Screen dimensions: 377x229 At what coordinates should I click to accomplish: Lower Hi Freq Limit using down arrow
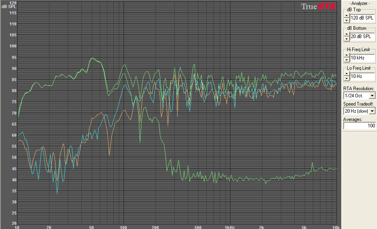[347, 60]
